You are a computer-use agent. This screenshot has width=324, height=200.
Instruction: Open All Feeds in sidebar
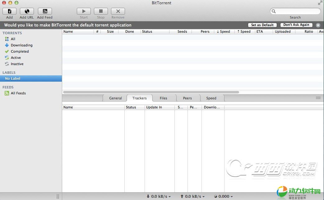tap(18, 93)
